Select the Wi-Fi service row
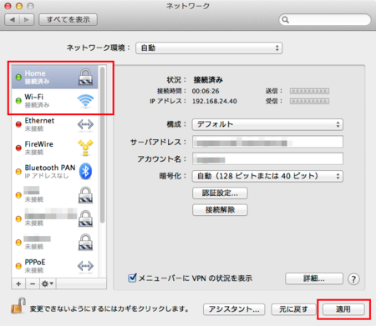 (55, 101)
